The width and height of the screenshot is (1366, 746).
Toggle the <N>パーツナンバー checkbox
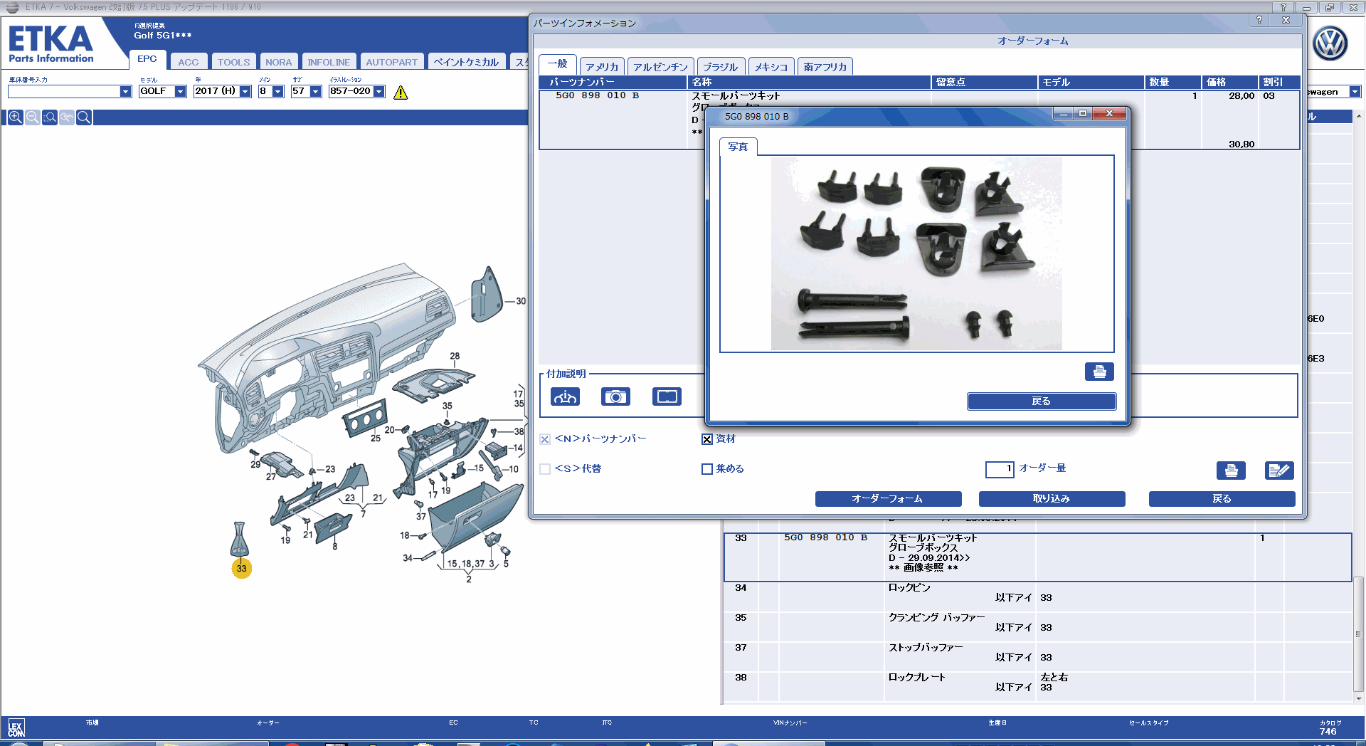(x=545, y=439)
